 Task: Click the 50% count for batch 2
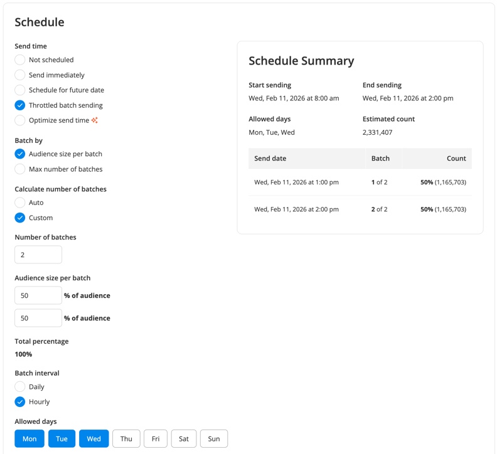444,209
